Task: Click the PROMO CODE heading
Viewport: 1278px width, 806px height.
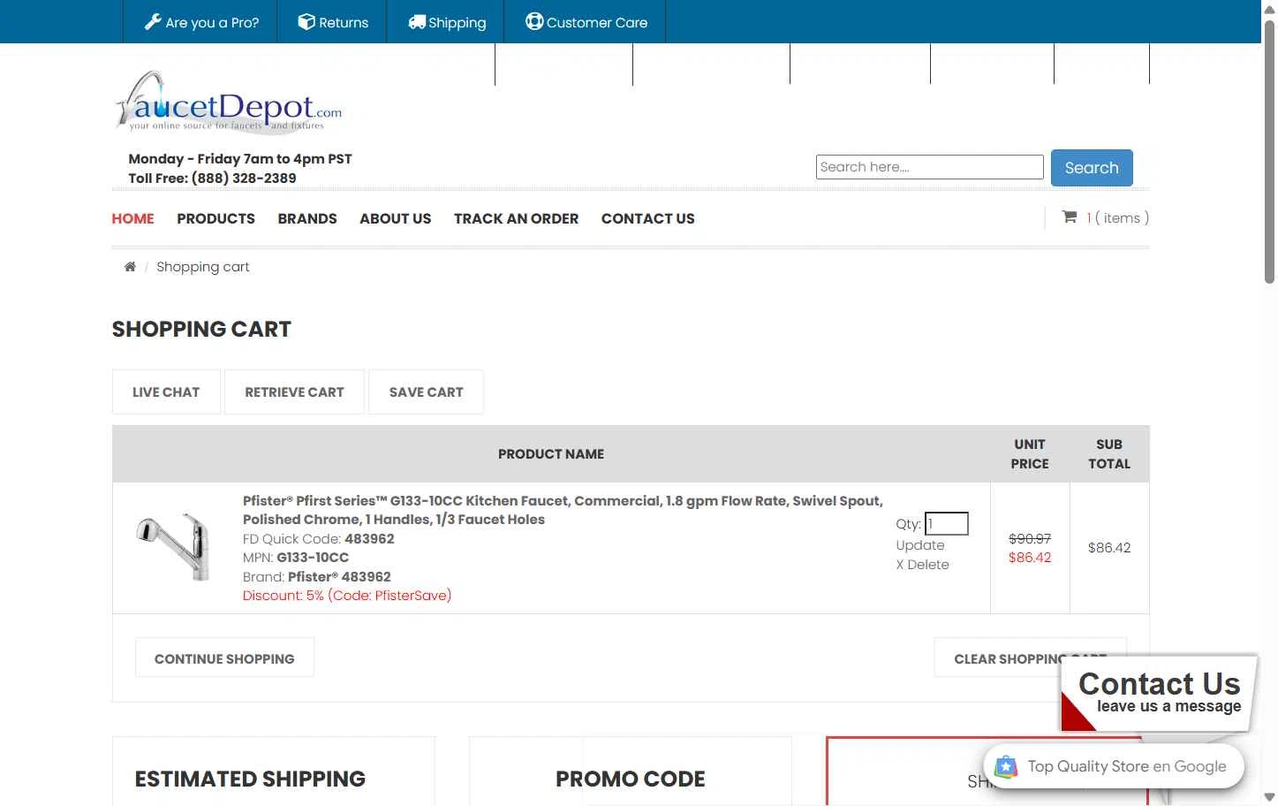Action: click(x=631, y=779)
